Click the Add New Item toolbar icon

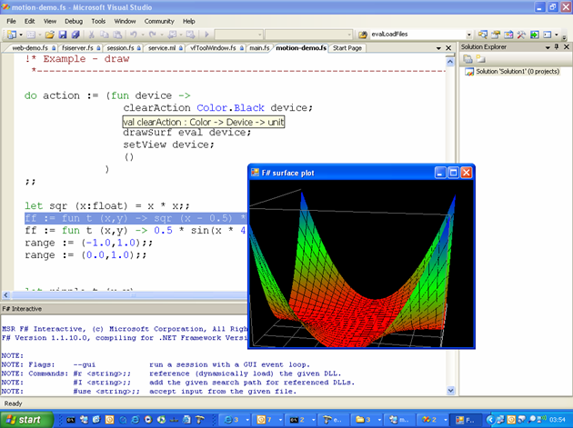tap(31, 35)
